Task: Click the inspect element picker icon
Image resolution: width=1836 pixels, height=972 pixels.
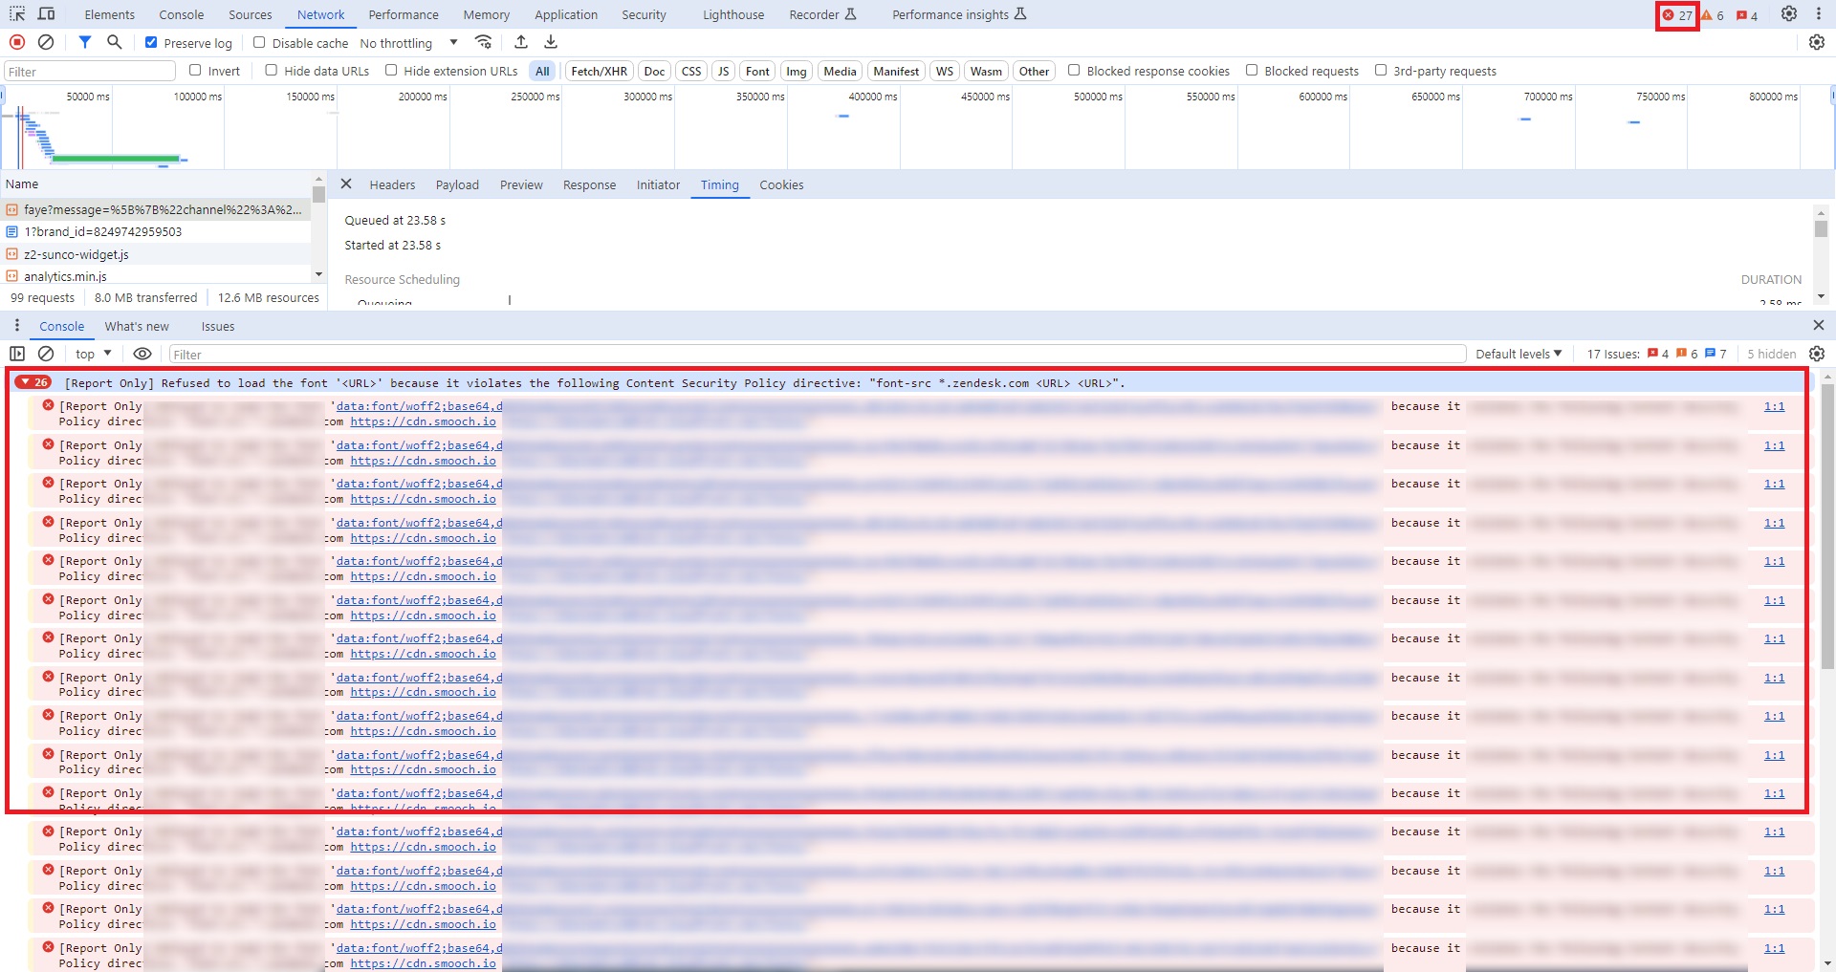Action: coord(17,14)
